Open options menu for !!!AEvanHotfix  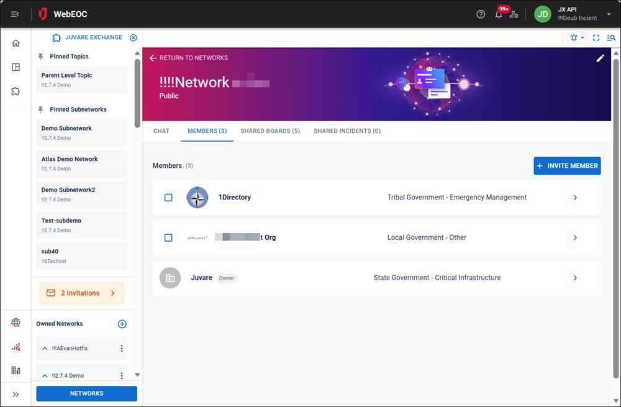122,349
